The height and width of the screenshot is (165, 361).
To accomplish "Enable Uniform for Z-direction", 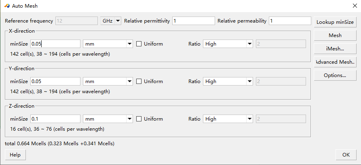I will point(139,119).
